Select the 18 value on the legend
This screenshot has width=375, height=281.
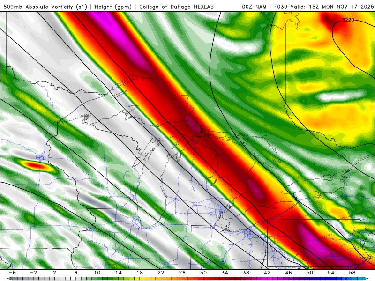tap(140, 273)
